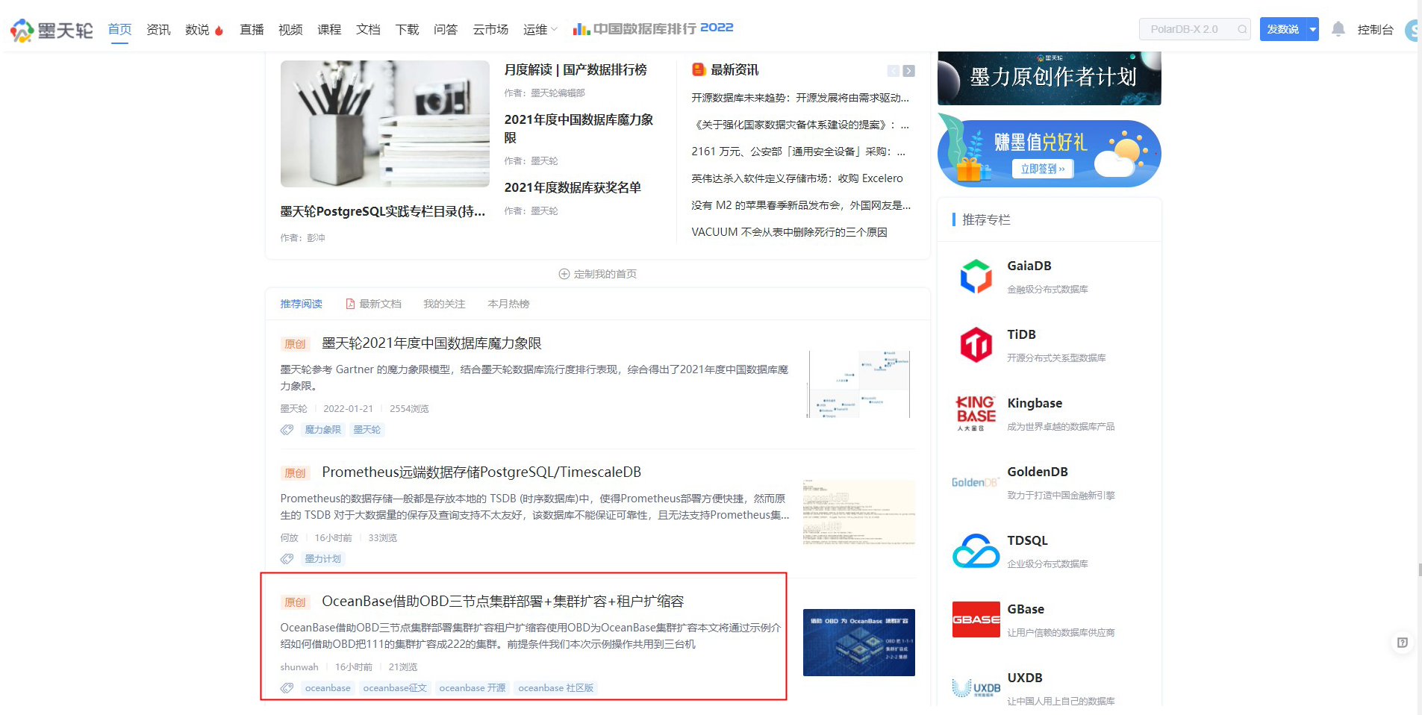Click the 墨天轮 site logo

[52, 30]
